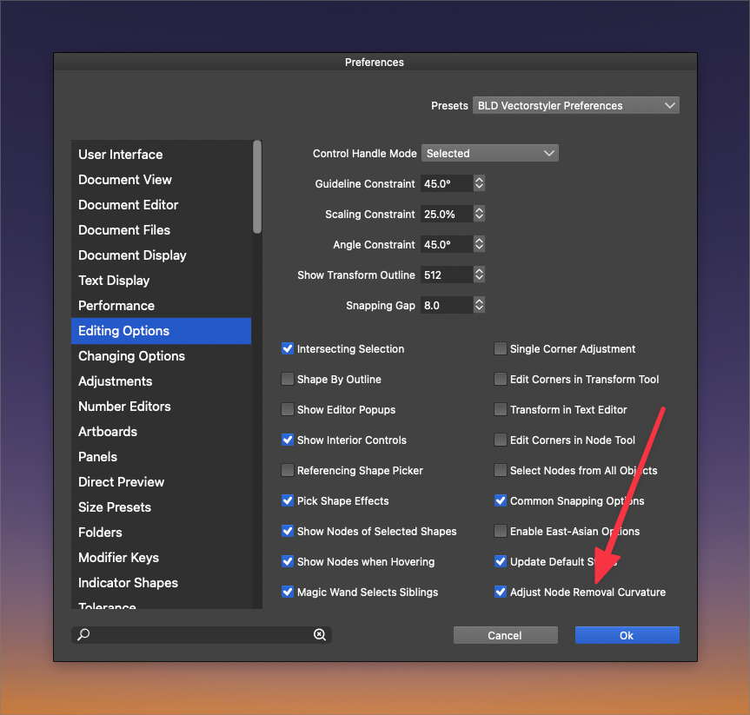Enable Single Corner Adjustment option

[501, 349]
